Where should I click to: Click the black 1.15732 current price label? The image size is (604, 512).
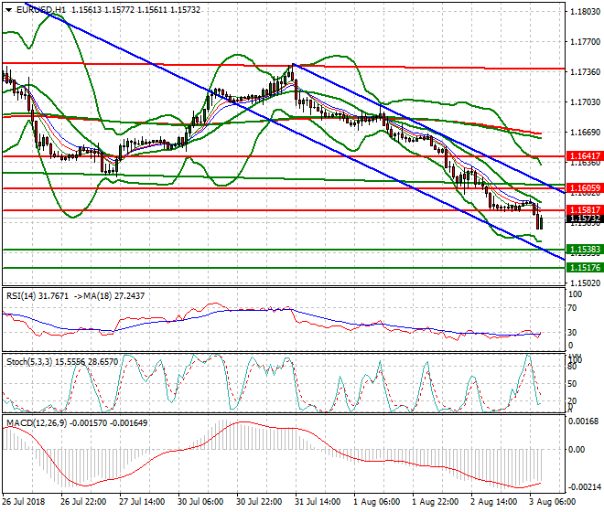584,219
